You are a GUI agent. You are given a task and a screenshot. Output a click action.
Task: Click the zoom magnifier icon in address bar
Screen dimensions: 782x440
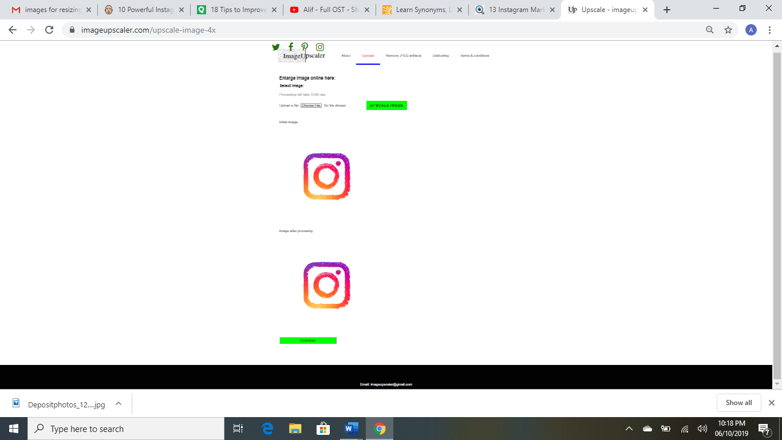click(x=710, y=30)
